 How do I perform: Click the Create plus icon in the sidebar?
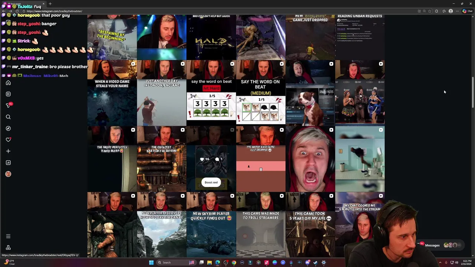(8, 151)
